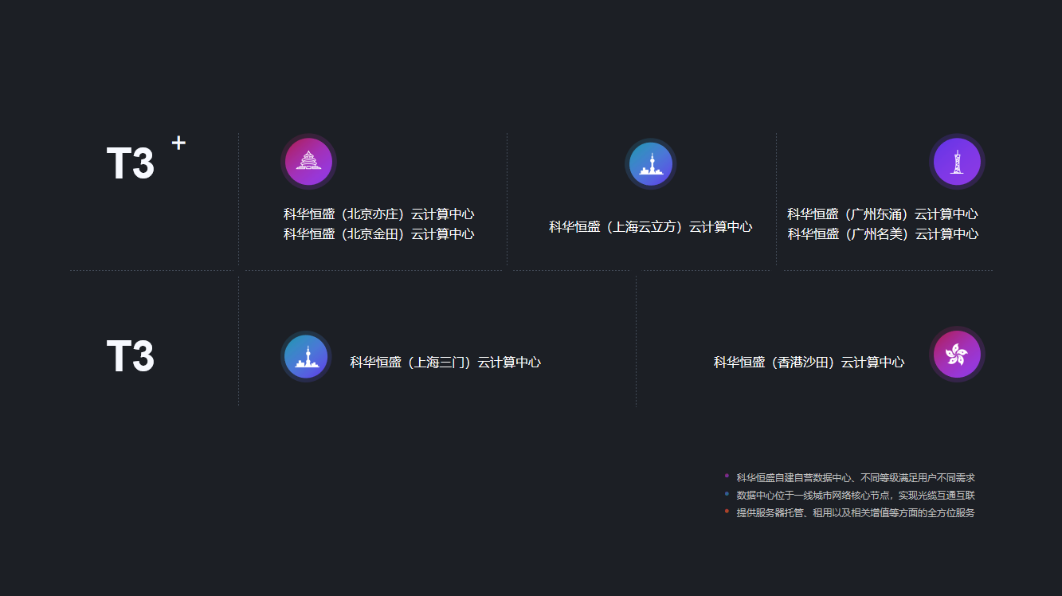1062x596 pixels.
Task: Click the Guangzhou Canton Tower icon
Action: click(957, 162)
